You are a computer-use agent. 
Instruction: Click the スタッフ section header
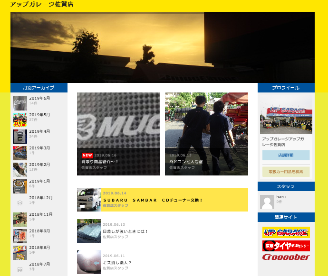pos(286,186)
